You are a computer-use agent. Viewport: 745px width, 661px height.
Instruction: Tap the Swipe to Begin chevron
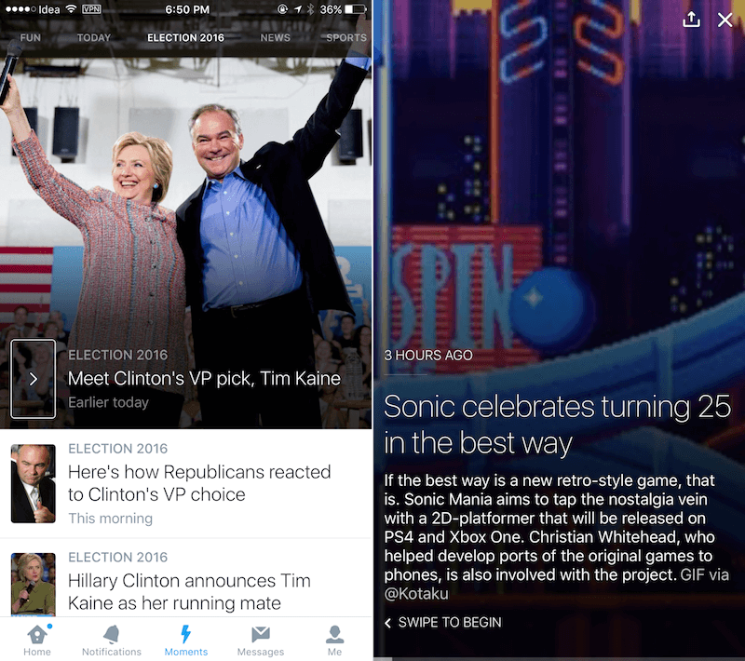pyautogui.click(x=388, y=623)
